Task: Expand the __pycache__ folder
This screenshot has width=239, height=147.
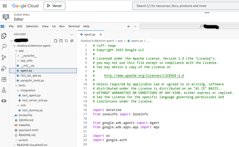Action: pos(28,55)
